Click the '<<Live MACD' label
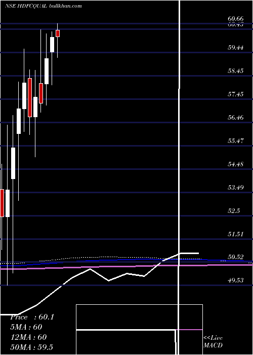 [x=213, y=342]
